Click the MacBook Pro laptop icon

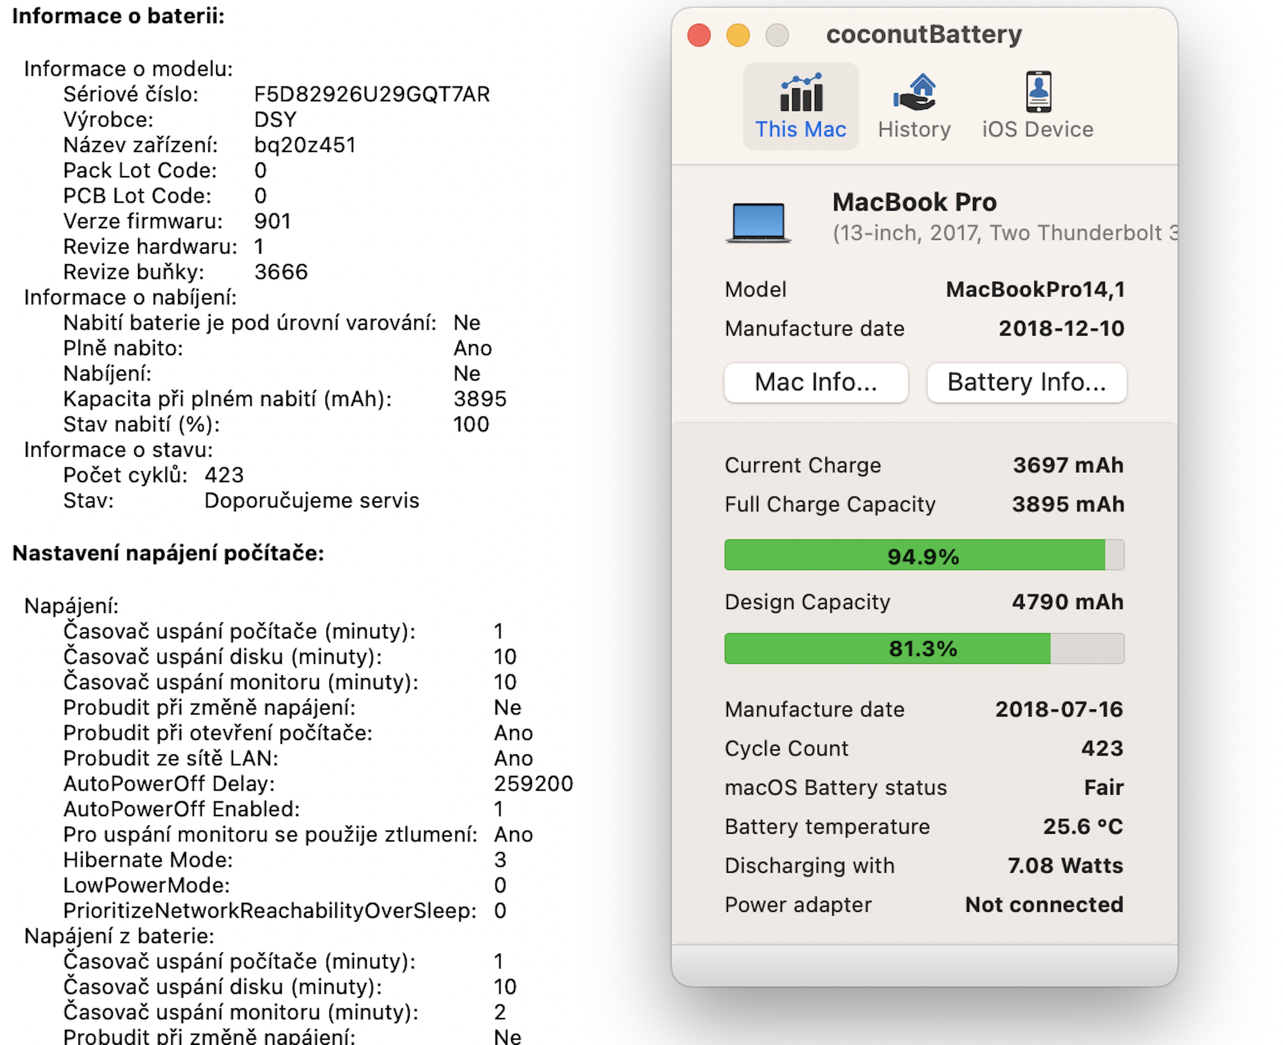click(758, 223)
